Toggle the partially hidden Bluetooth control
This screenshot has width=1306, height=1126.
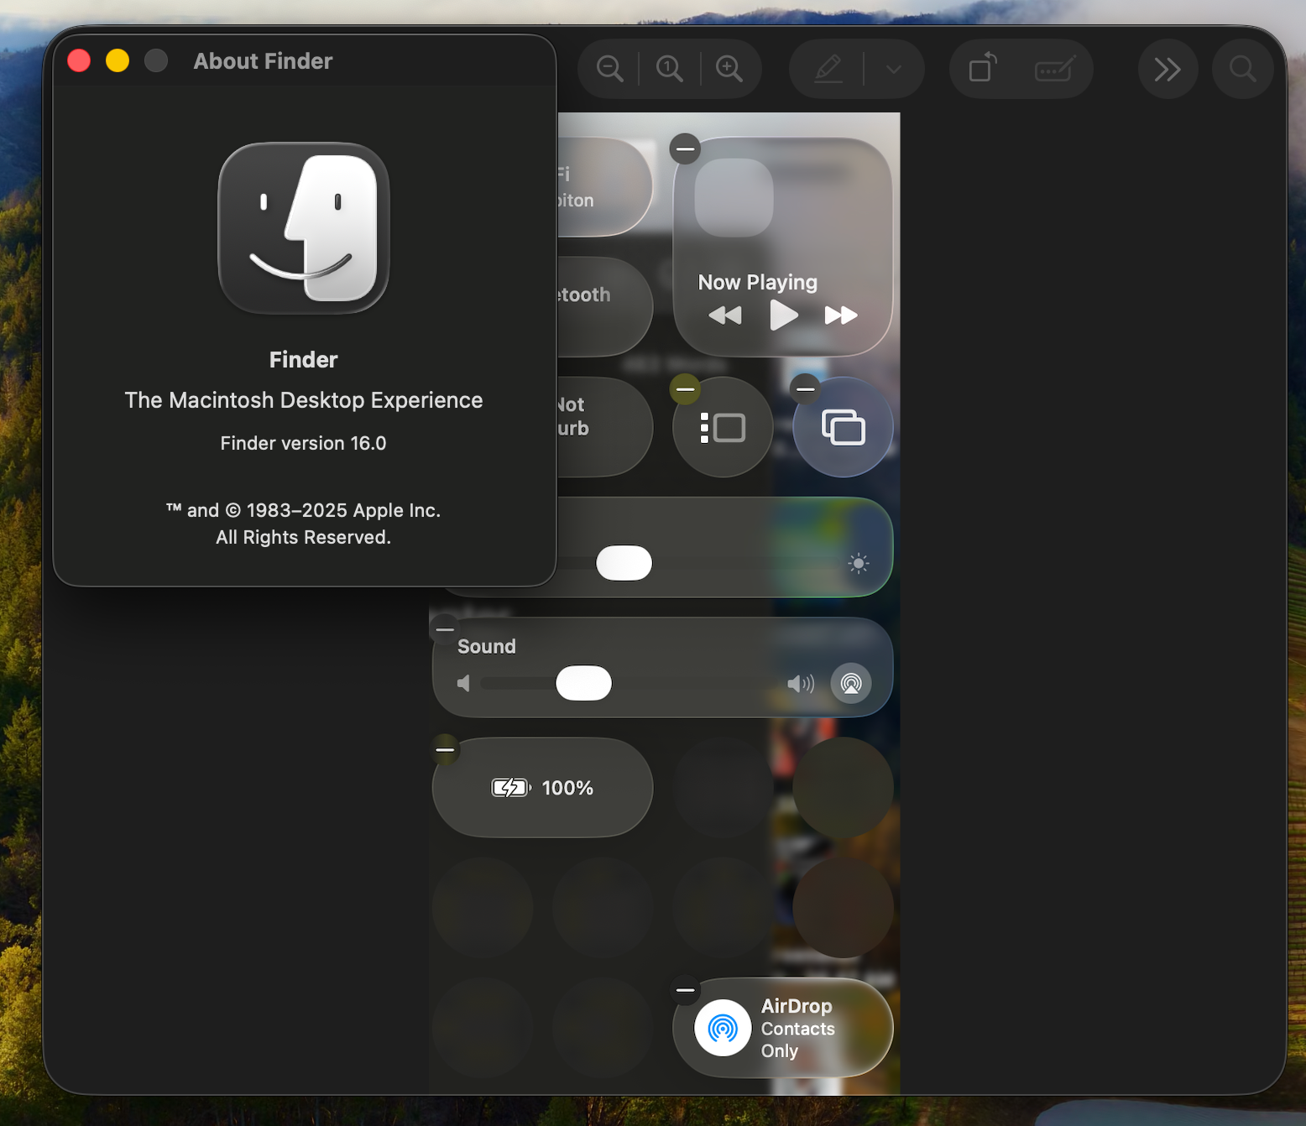click(604, 307)
